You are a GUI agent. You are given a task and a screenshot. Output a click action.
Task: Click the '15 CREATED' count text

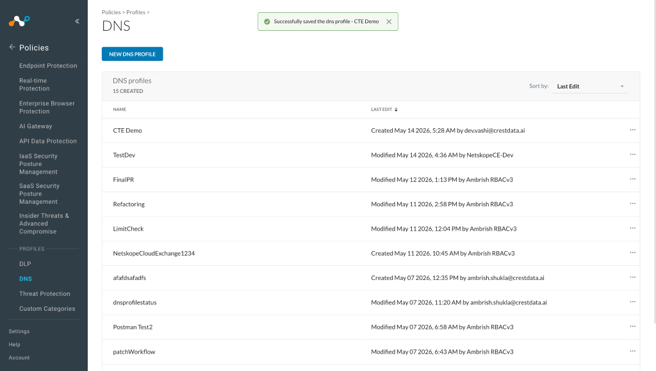point(128,91)
